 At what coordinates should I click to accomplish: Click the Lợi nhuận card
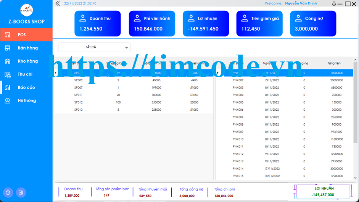click(206, 23)
